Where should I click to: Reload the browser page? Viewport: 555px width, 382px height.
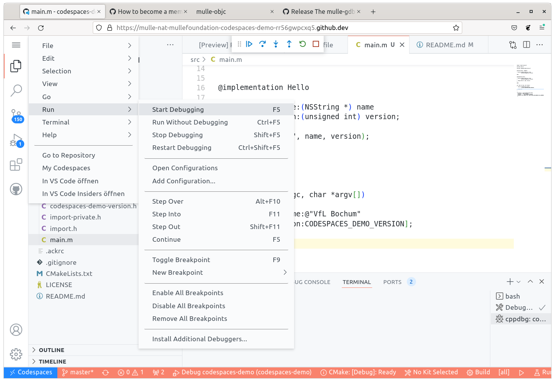click(x=41, y=28)
